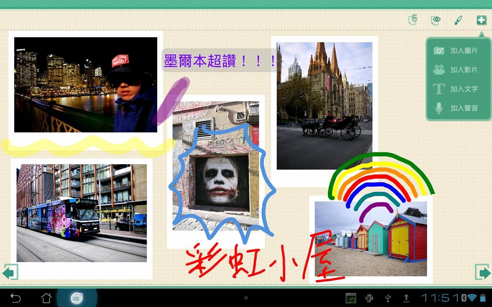Select the rainbow beach huts photo
The image size is (492, 307).
point(371,239)
